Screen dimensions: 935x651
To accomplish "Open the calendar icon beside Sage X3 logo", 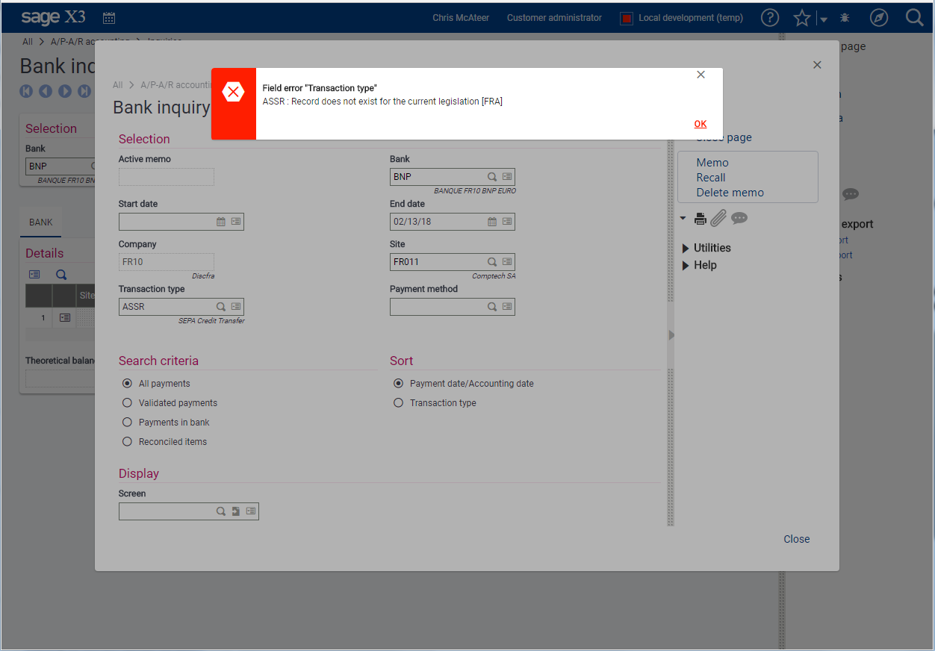I will click(x=109, y=18).
